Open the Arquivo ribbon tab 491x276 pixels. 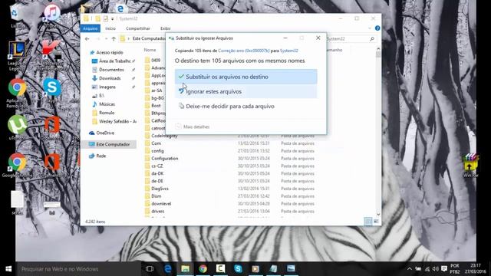(91, 28)
